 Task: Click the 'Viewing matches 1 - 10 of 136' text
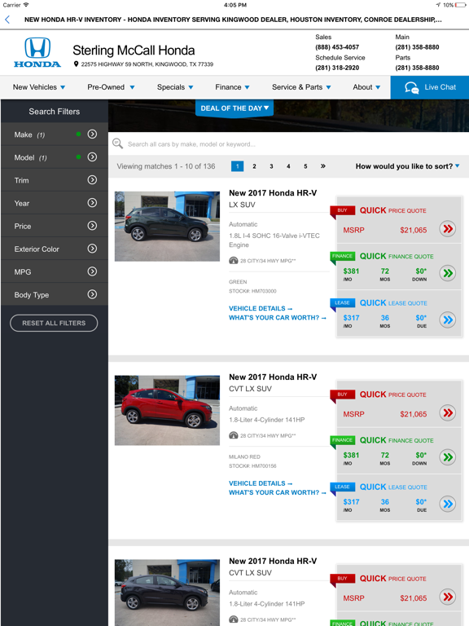click(x=166, y=166)
